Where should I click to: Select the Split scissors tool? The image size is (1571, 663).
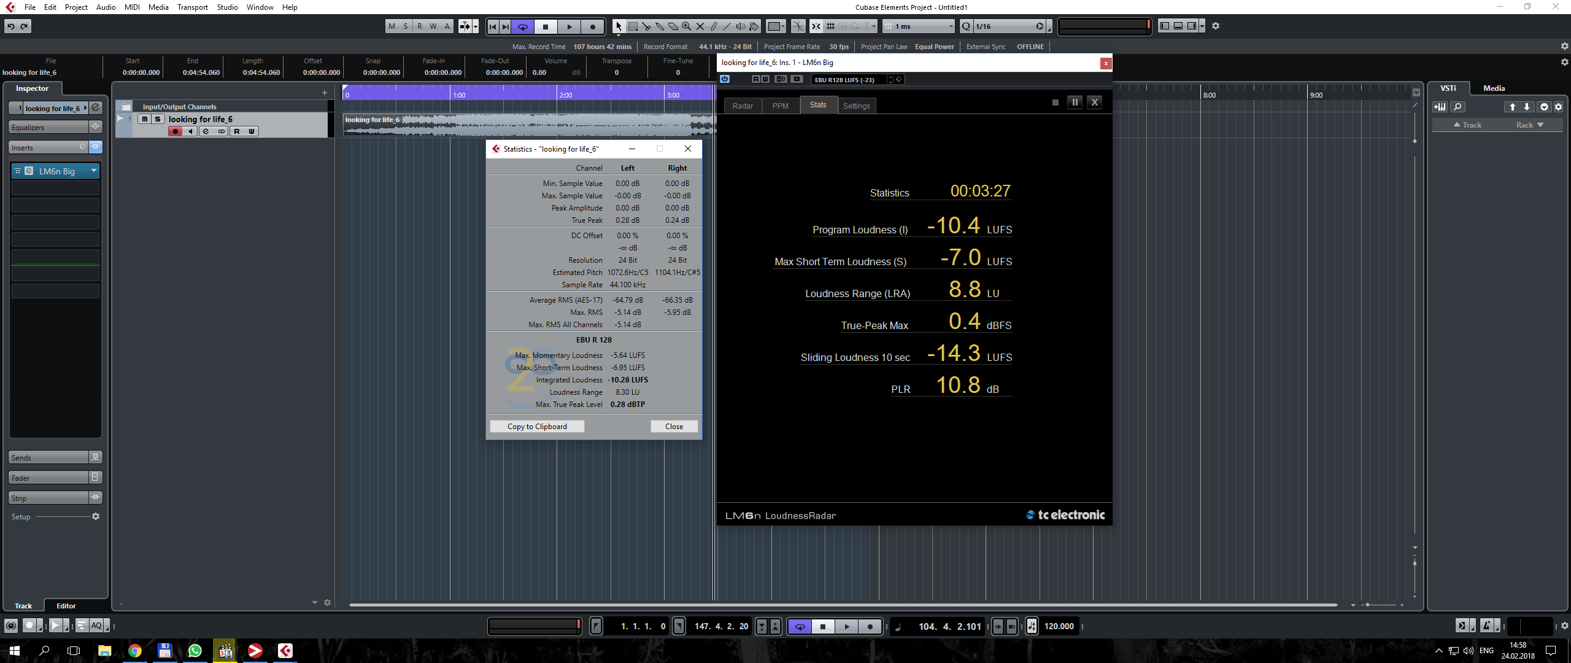pyautogui.click(x=646, y=26)
